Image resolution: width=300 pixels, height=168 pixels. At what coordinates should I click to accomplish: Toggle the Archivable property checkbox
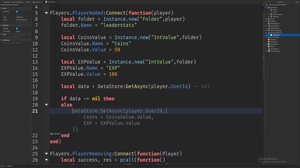pyautogui.click(x=17, y=12)
